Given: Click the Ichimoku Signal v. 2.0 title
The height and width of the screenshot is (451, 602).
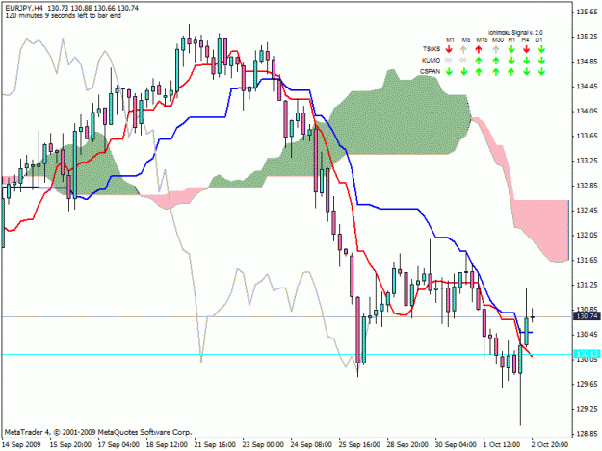Looking at the screenshot, I should (515, 33).
